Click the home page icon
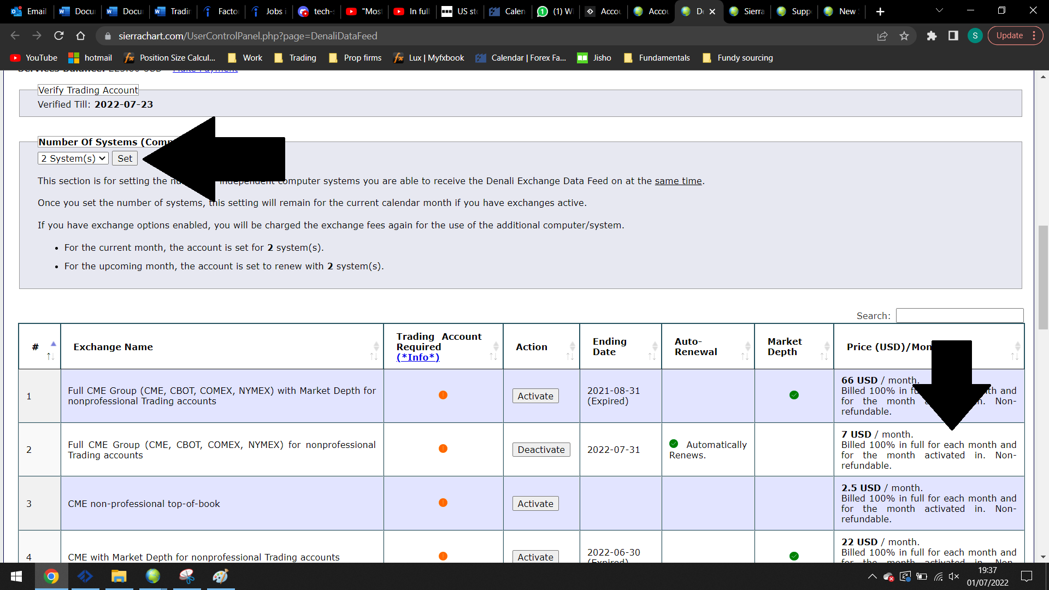 80,36
